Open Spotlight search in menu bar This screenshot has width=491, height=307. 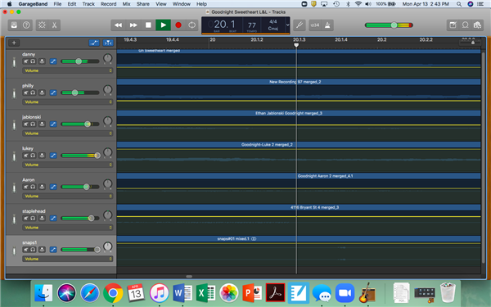point(459,4)
